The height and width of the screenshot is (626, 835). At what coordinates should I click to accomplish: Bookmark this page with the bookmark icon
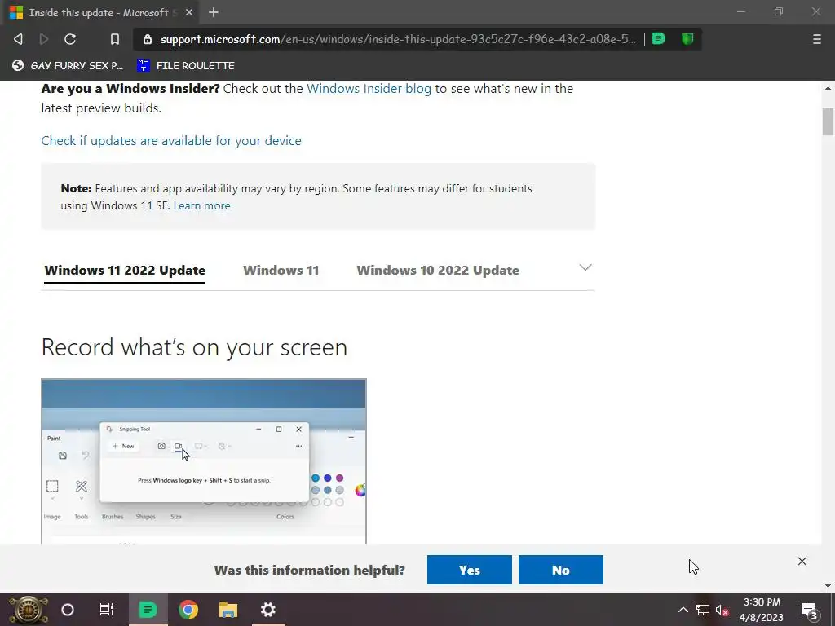pos(114,39)
